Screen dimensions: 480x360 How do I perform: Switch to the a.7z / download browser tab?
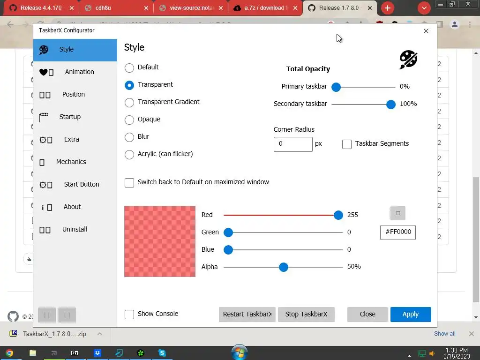[265, 8]
